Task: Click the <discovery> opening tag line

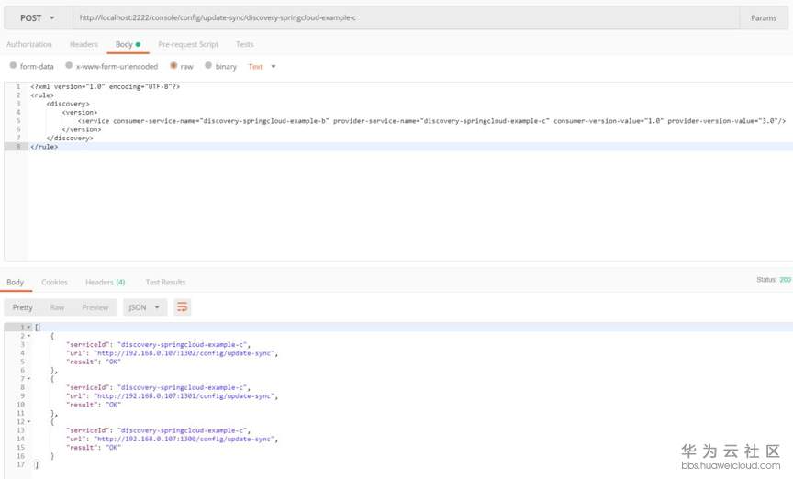Action: click(x=68, y=104)
